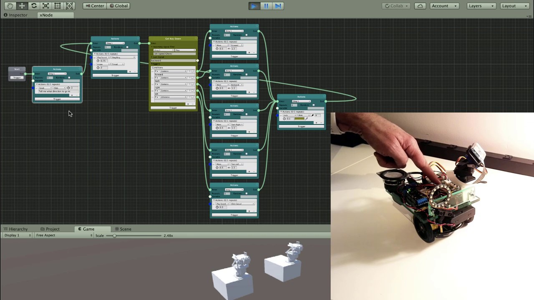The image size is (534, 300).
Task: Click the LED color swatch in the Blink node
Action: point(299,119)
